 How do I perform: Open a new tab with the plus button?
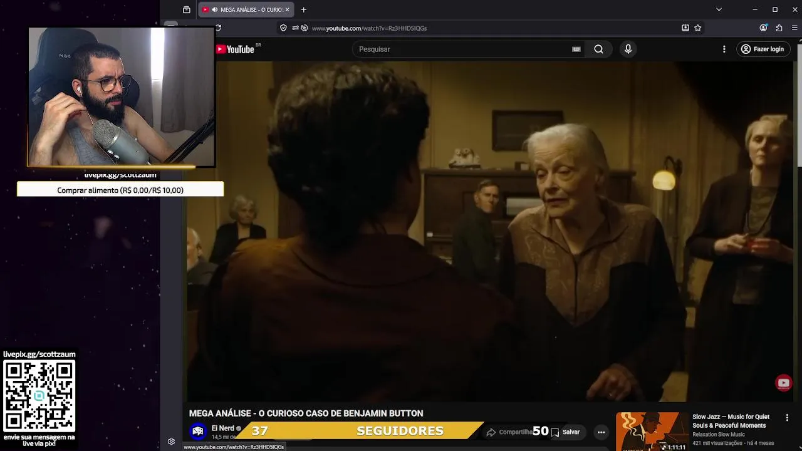pyautogui.click(x=303, y=9)
